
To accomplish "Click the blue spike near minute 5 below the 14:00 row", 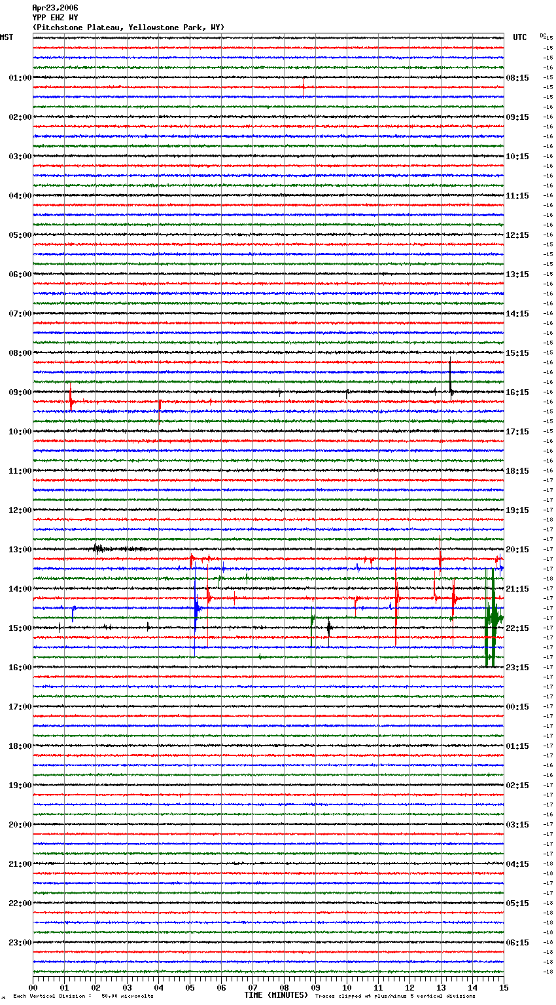I will coord(196,609).
